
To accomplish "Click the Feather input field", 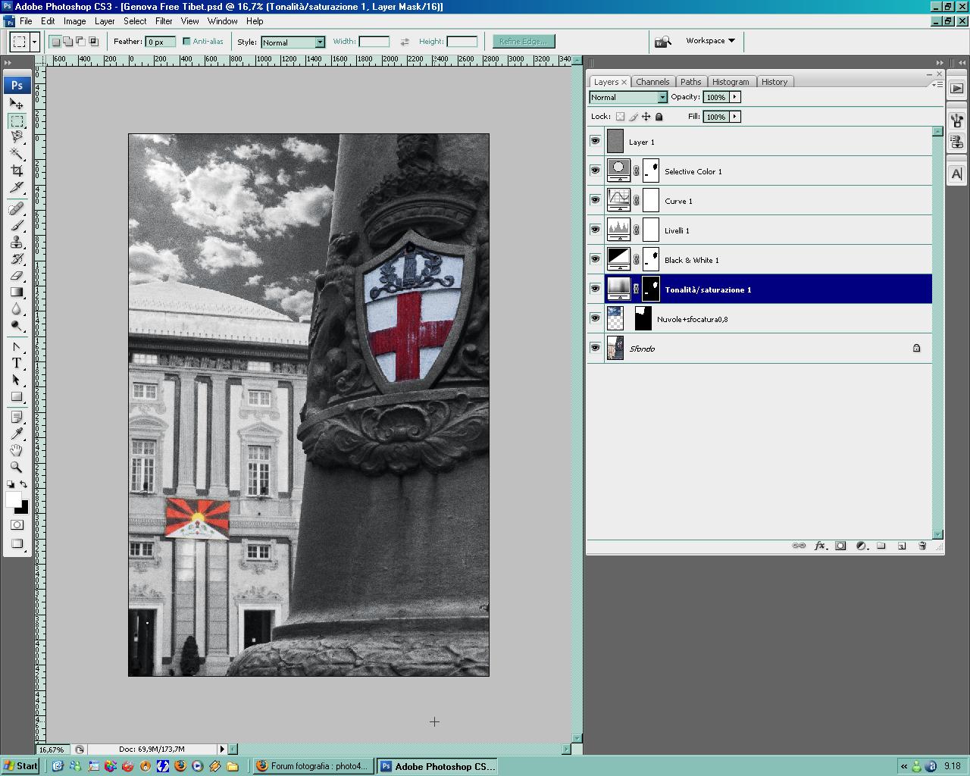I will tap(161, 42).
